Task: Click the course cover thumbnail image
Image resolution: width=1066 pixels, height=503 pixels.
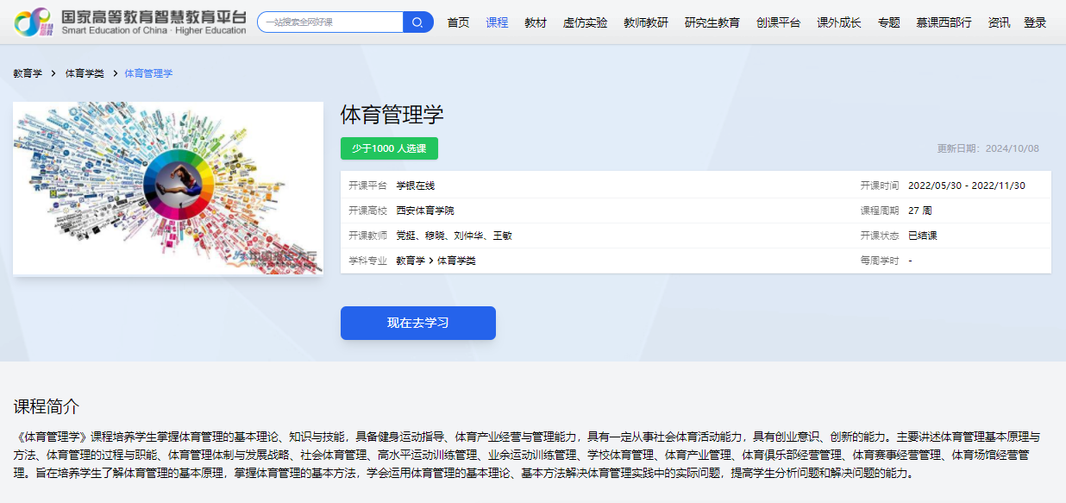Action: pos(168,188)
